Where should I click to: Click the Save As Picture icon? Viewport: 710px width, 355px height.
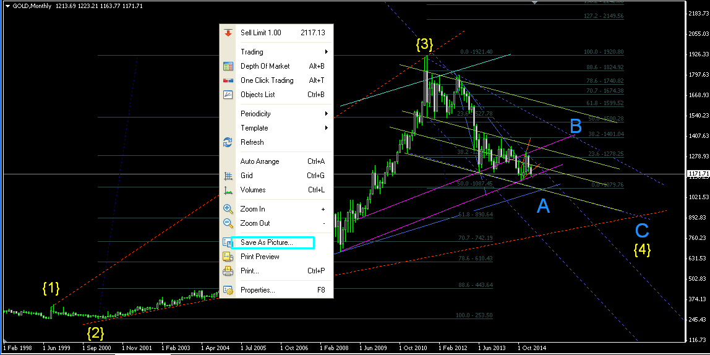click(228, 242)
